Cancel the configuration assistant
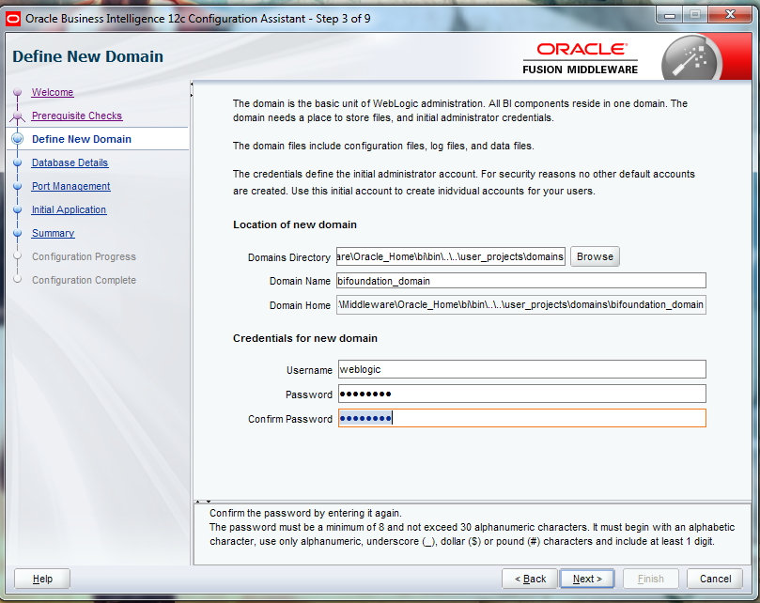The image size is (760, 603). point(715,579)
